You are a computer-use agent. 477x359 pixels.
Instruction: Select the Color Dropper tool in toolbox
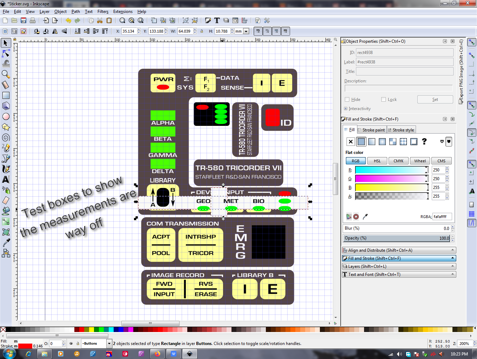(6, 243)
